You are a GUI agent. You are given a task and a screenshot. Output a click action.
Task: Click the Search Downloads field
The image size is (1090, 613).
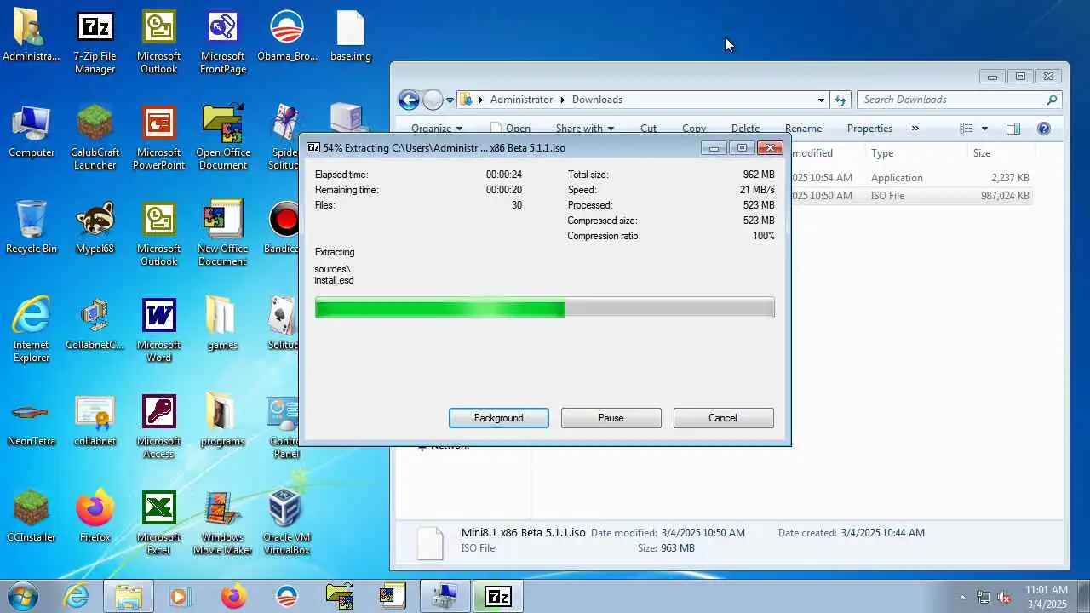click(x=959, y=100)
